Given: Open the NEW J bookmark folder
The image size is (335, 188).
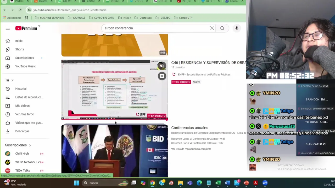Looking at the screenshot, I should (124, 18).
